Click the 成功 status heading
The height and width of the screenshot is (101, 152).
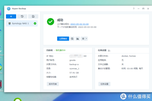pos(60,20)
